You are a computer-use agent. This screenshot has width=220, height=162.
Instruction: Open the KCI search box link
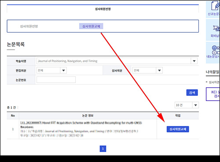pos(213,94)
